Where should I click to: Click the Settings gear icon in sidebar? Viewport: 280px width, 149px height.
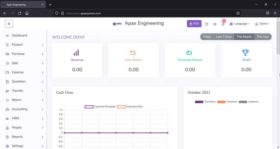tap(7, 146)
